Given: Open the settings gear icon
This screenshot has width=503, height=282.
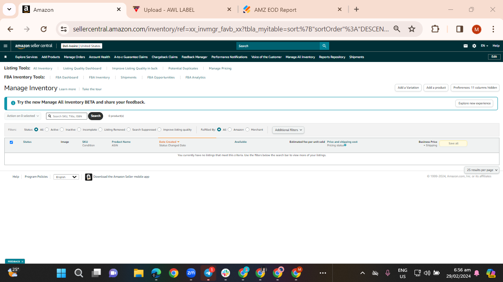Looking at the screenshot, I should tap(474, 46).
